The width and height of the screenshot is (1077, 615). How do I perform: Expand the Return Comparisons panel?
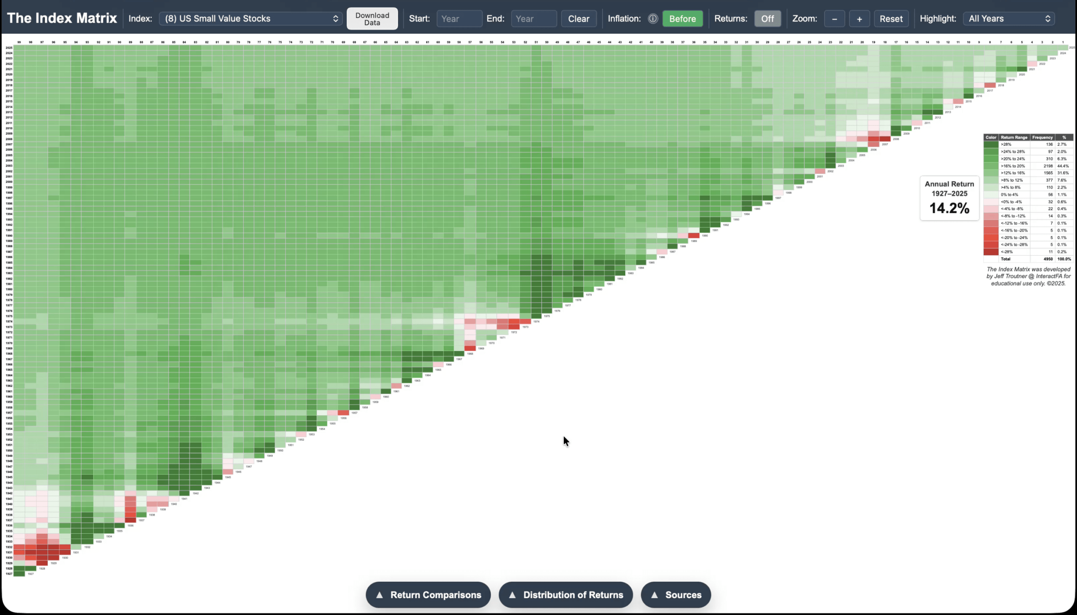(x=435, y=595)
